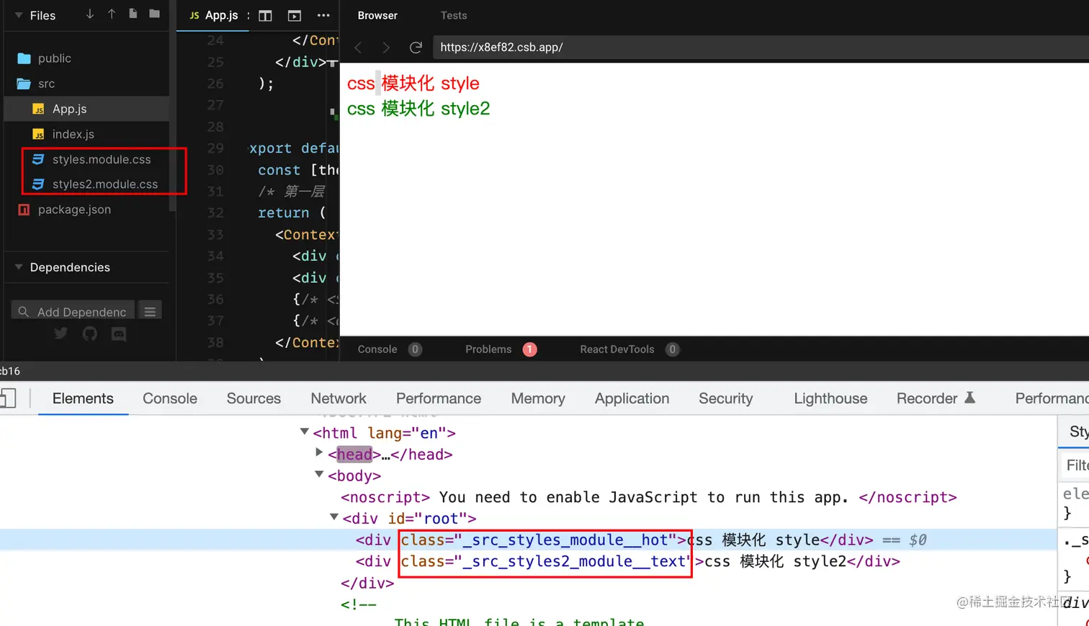1089x626 pixels.
Task: Focus the Add Dependency search field
Action: [x=73, y=311]
